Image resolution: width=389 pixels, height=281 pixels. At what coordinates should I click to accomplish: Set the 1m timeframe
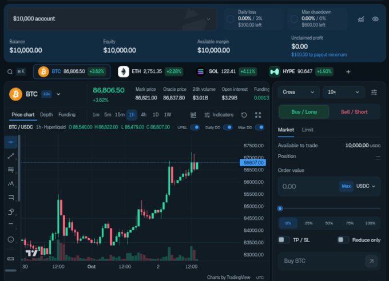96,115
